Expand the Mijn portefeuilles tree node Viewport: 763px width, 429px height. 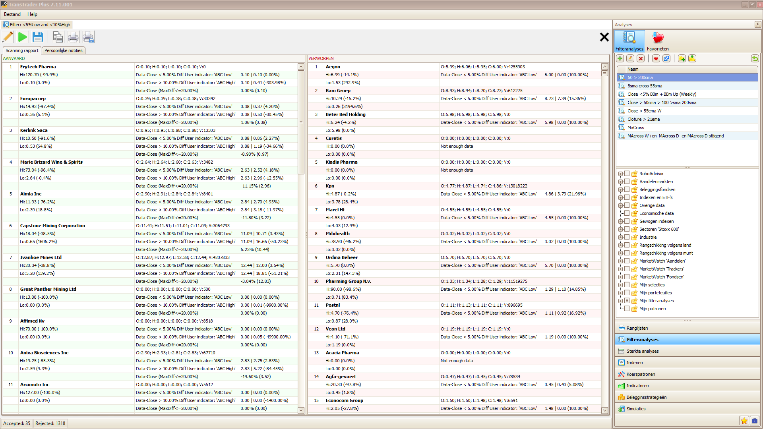point(620,293)
